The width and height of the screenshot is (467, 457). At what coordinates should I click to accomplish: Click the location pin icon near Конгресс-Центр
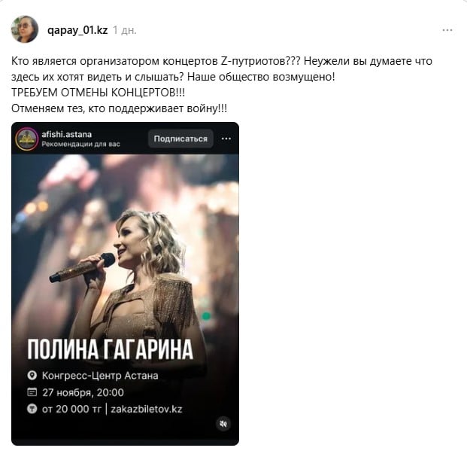point(32,376)
